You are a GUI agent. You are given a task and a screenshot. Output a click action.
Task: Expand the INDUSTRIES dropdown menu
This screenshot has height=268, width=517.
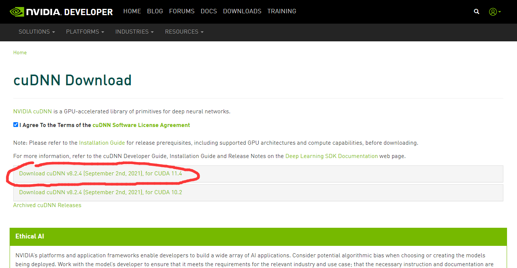pos(135,32)
